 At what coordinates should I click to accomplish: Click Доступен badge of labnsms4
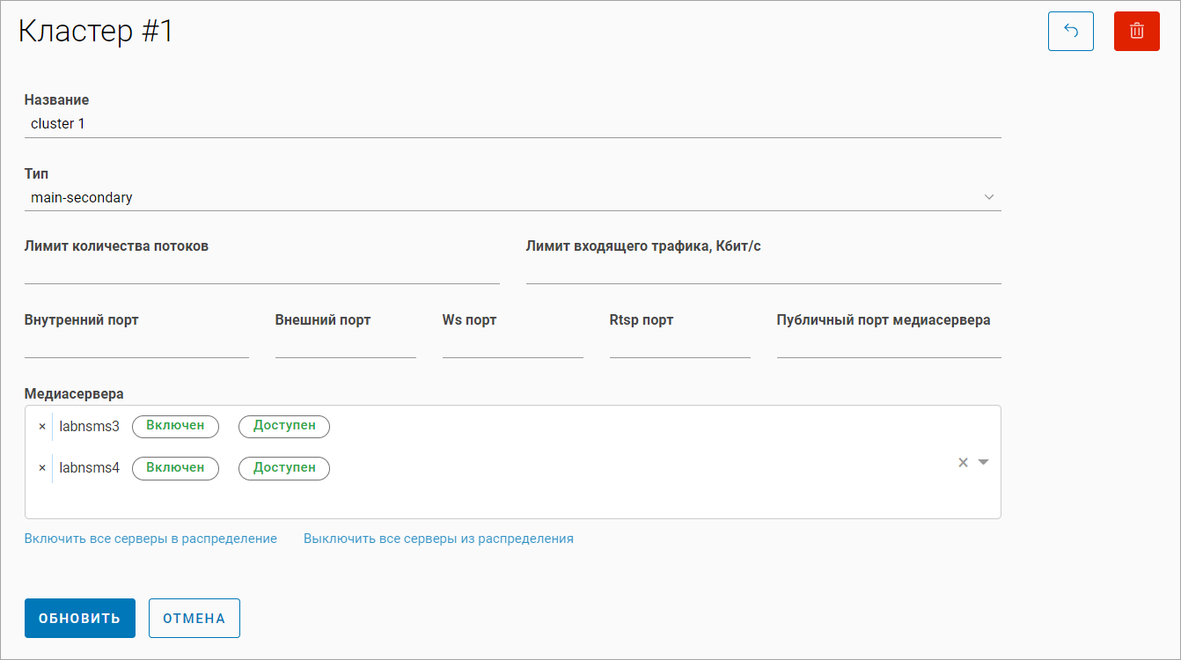[x=283, y=468]
